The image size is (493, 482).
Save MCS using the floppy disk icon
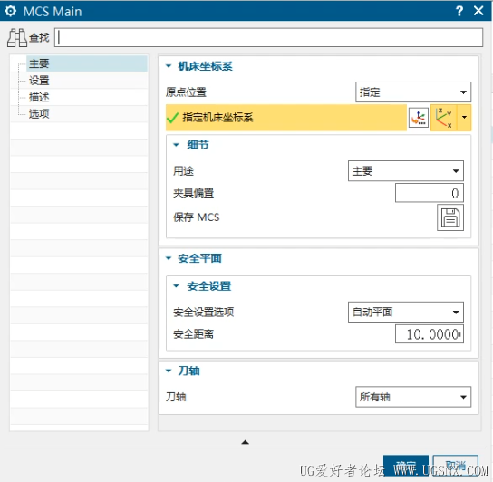tap(449, 217)
